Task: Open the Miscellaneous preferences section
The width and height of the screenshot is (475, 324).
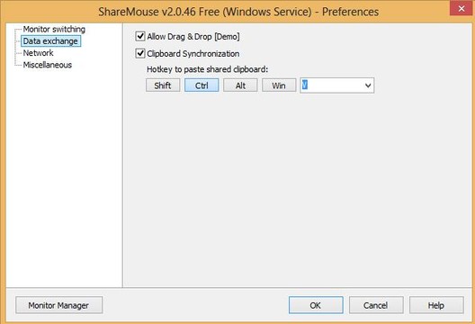Action: click(48, 65)
